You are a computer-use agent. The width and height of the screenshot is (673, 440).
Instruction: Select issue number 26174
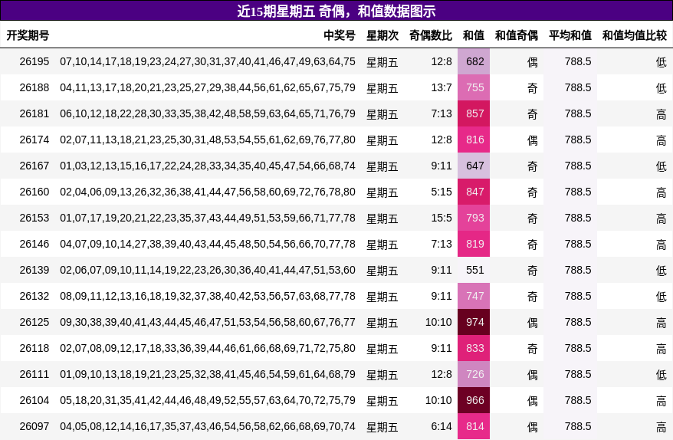click(x=34, y=140)
